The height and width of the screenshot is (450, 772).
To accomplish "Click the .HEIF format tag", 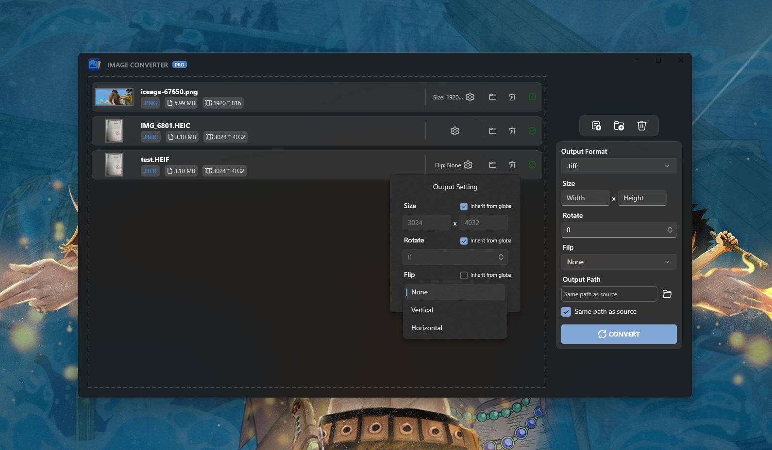I will pos(150,171).
